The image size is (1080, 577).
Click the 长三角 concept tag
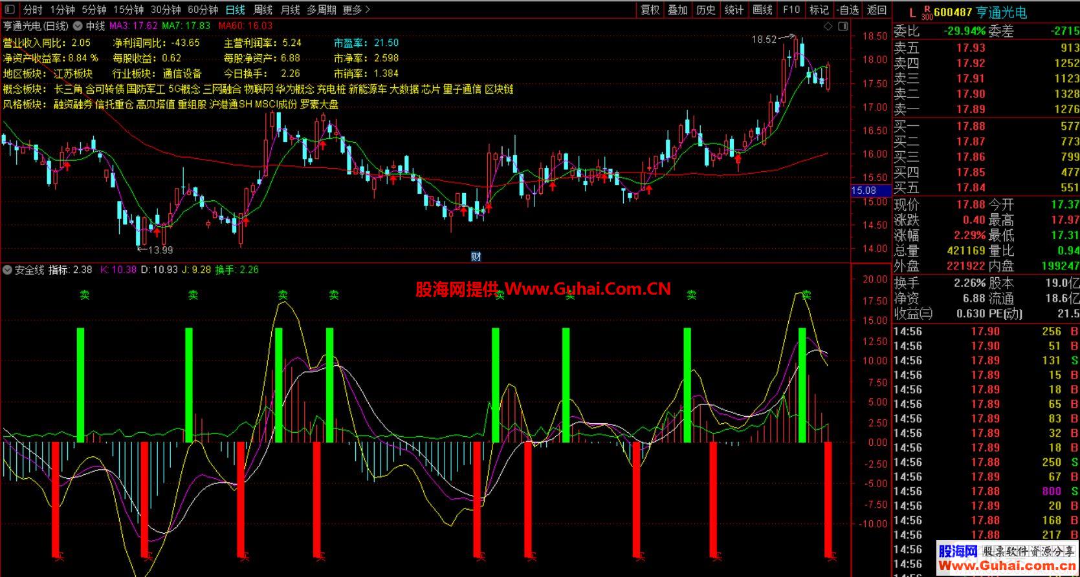68,89
